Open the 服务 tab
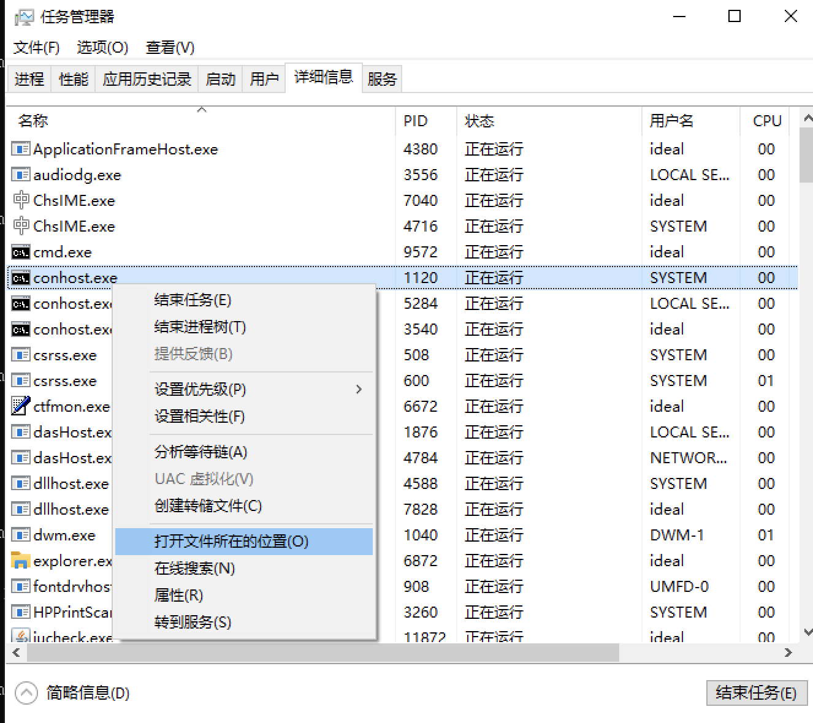813x723 pixels. [382, 79]
